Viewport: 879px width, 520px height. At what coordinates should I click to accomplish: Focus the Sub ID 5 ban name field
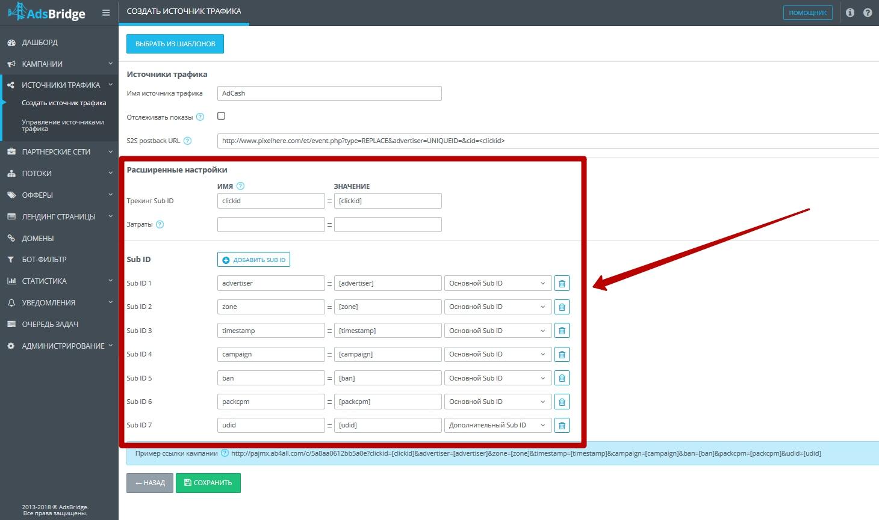tap(271, 378)
